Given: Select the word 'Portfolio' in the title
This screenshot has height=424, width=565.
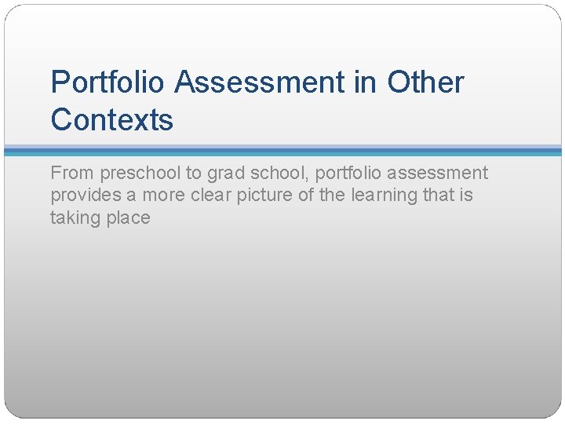Looking at the screenshot, I should coord(108,82).
